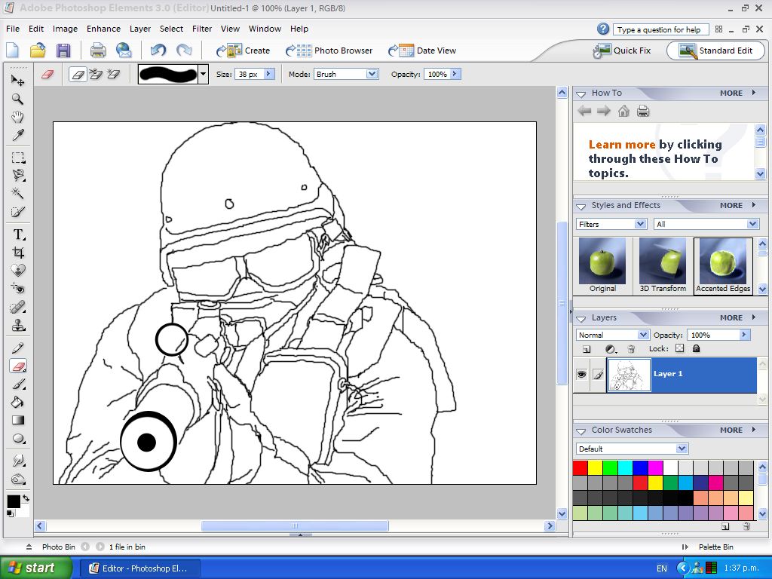The height and width of the screenshot is (579, 772).
Task: Open the Select menu
Action: click(x=171, y=29)
